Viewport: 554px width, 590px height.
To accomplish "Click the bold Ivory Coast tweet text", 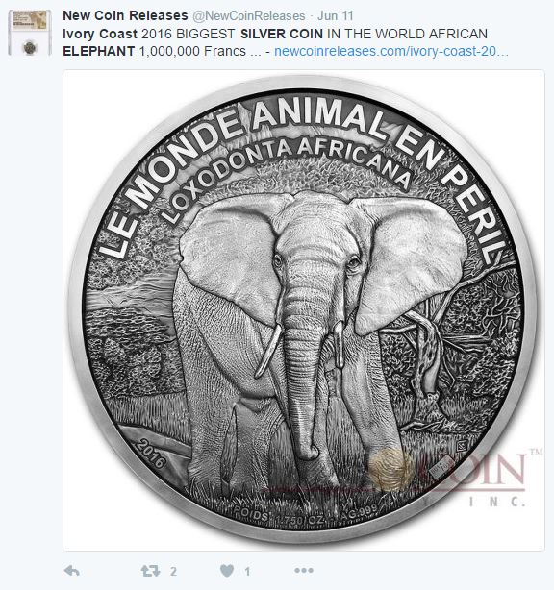I will (x=100, y=34).
